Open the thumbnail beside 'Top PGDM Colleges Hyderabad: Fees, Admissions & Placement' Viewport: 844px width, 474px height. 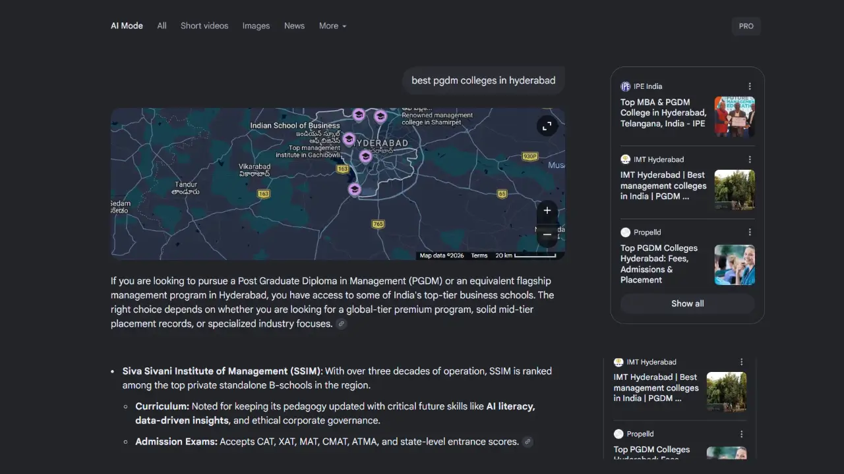click(x=735, y=265)
